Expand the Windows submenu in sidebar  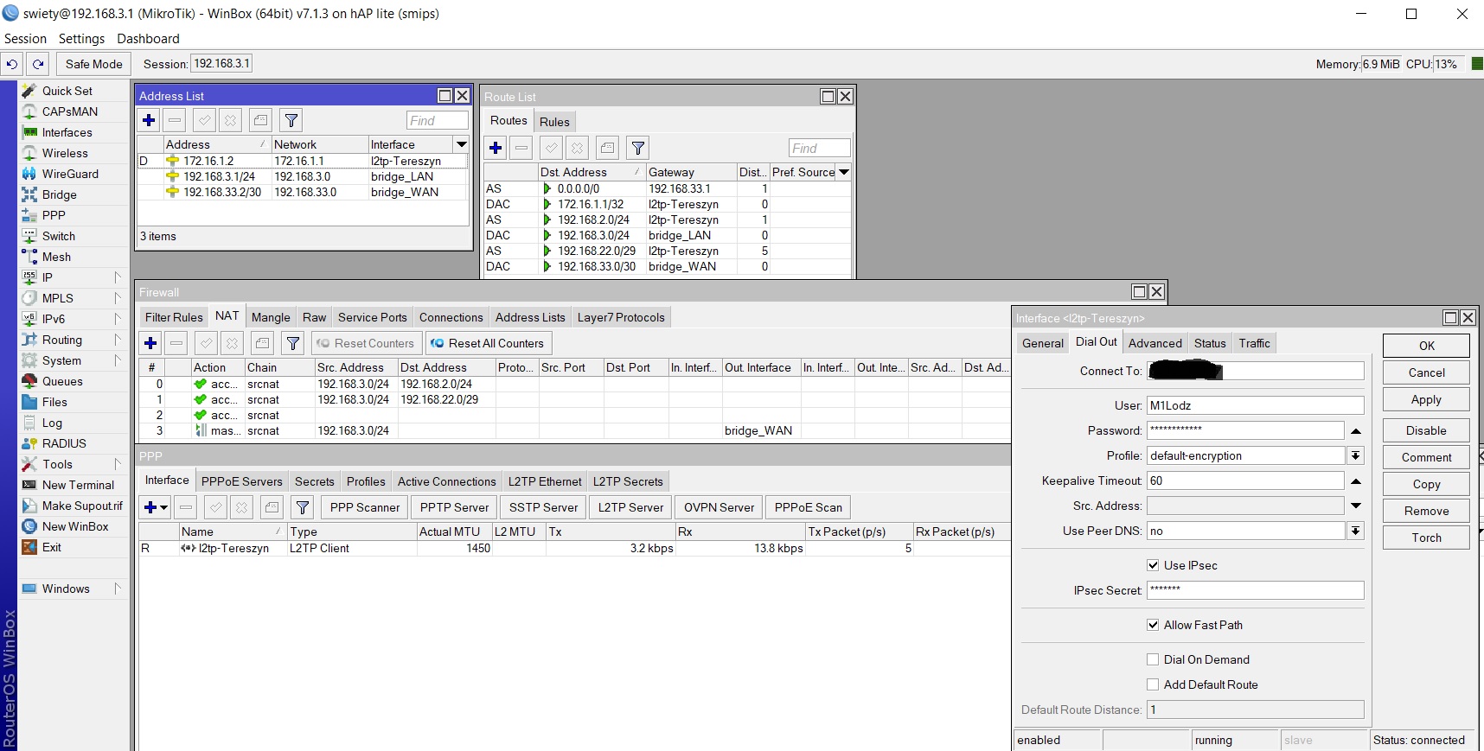point(118,589)
